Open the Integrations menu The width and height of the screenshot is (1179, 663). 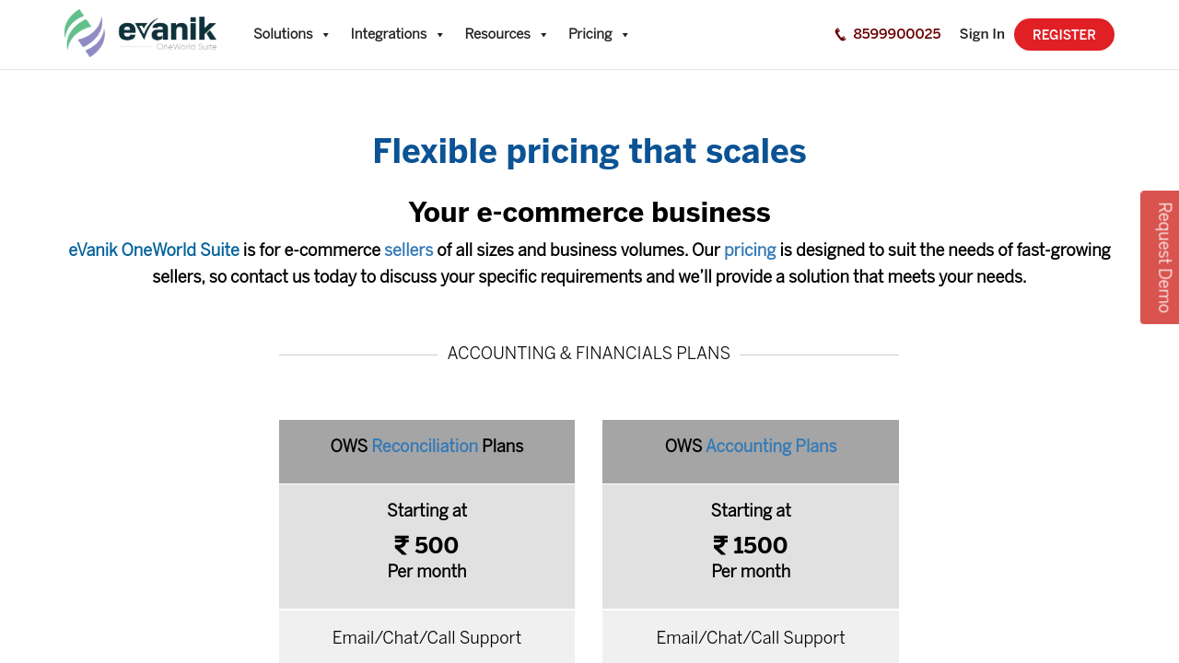(x=389, y=34)
